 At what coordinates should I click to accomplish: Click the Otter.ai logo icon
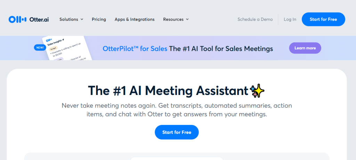click(17, 19)
